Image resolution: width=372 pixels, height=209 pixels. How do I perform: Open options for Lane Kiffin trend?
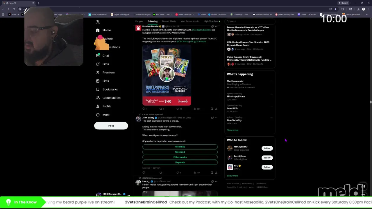[271, 106]
